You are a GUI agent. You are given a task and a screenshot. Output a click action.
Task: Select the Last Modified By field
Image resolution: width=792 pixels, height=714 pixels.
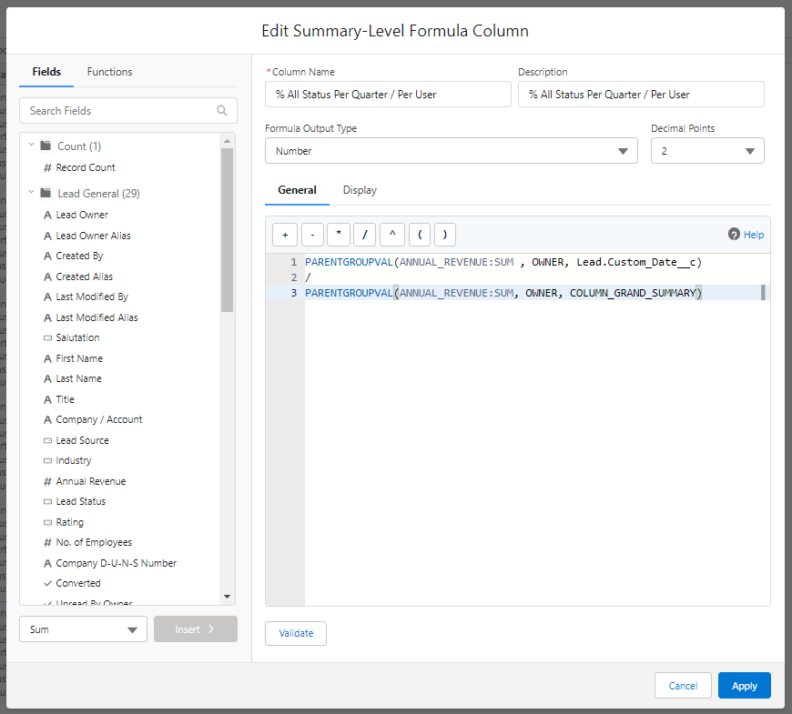click(92, 297)
